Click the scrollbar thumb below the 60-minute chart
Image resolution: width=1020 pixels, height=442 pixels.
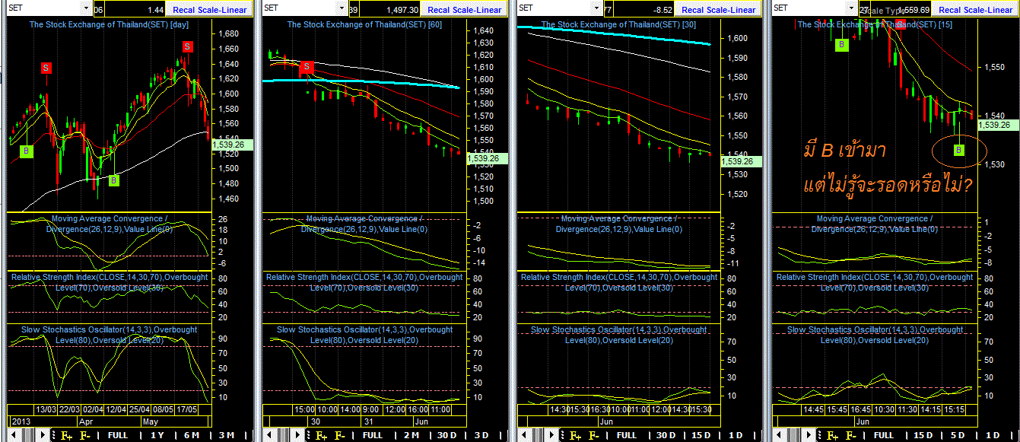point(284,435)
